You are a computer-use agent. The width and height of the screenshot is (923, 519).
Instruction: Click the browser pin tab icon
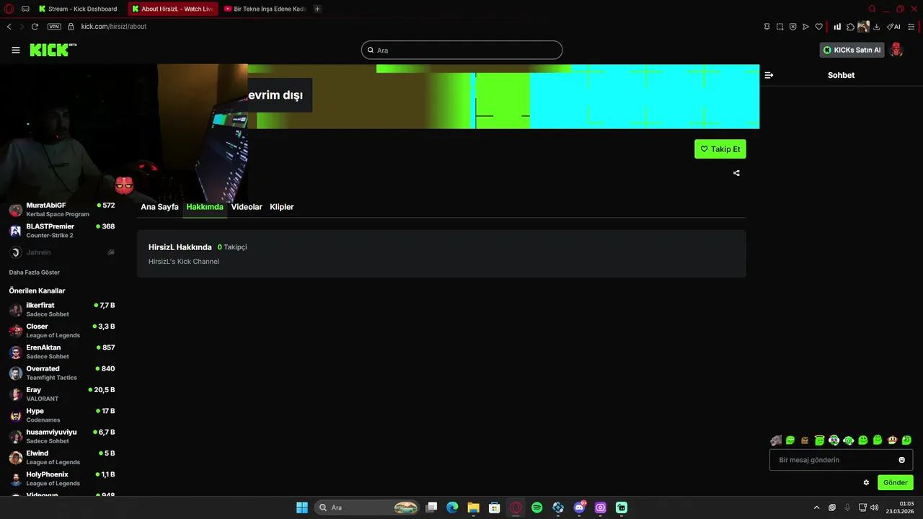click(767, 27)
